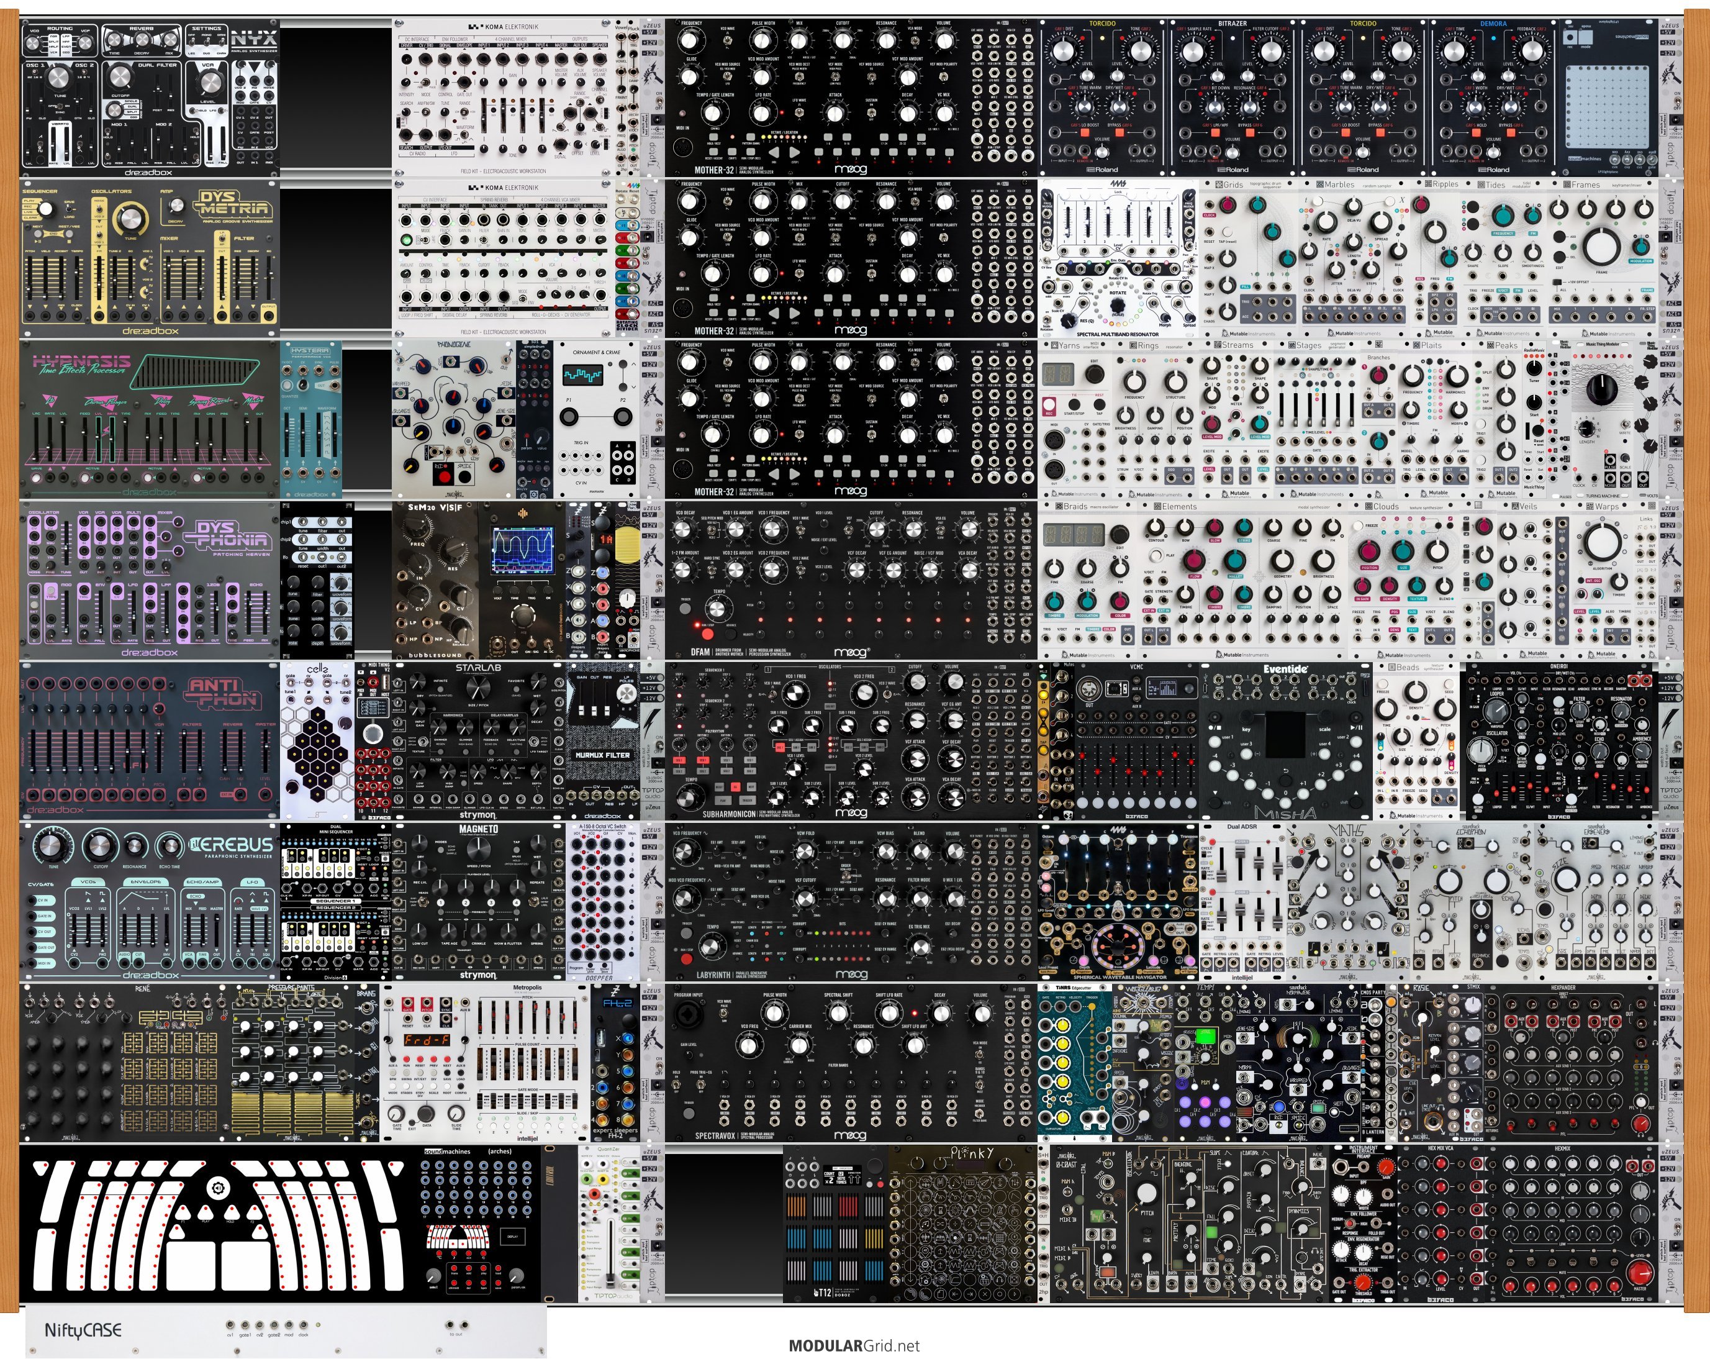
Task: Open the Expert Sleepers FH-2 module
Action: tap(615, 1064)
